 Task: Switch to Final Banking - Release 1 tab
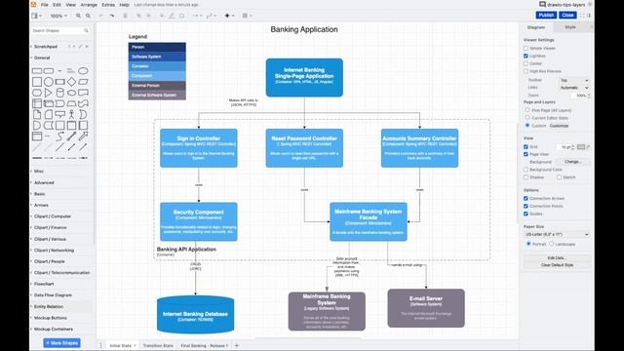pyautogui.click(x=205, y=345)
